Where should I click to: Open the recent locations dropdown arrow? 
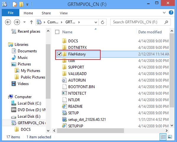[24, 22]
